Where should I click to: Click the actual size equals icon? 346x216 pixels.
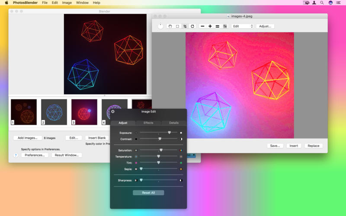point(218,26)
